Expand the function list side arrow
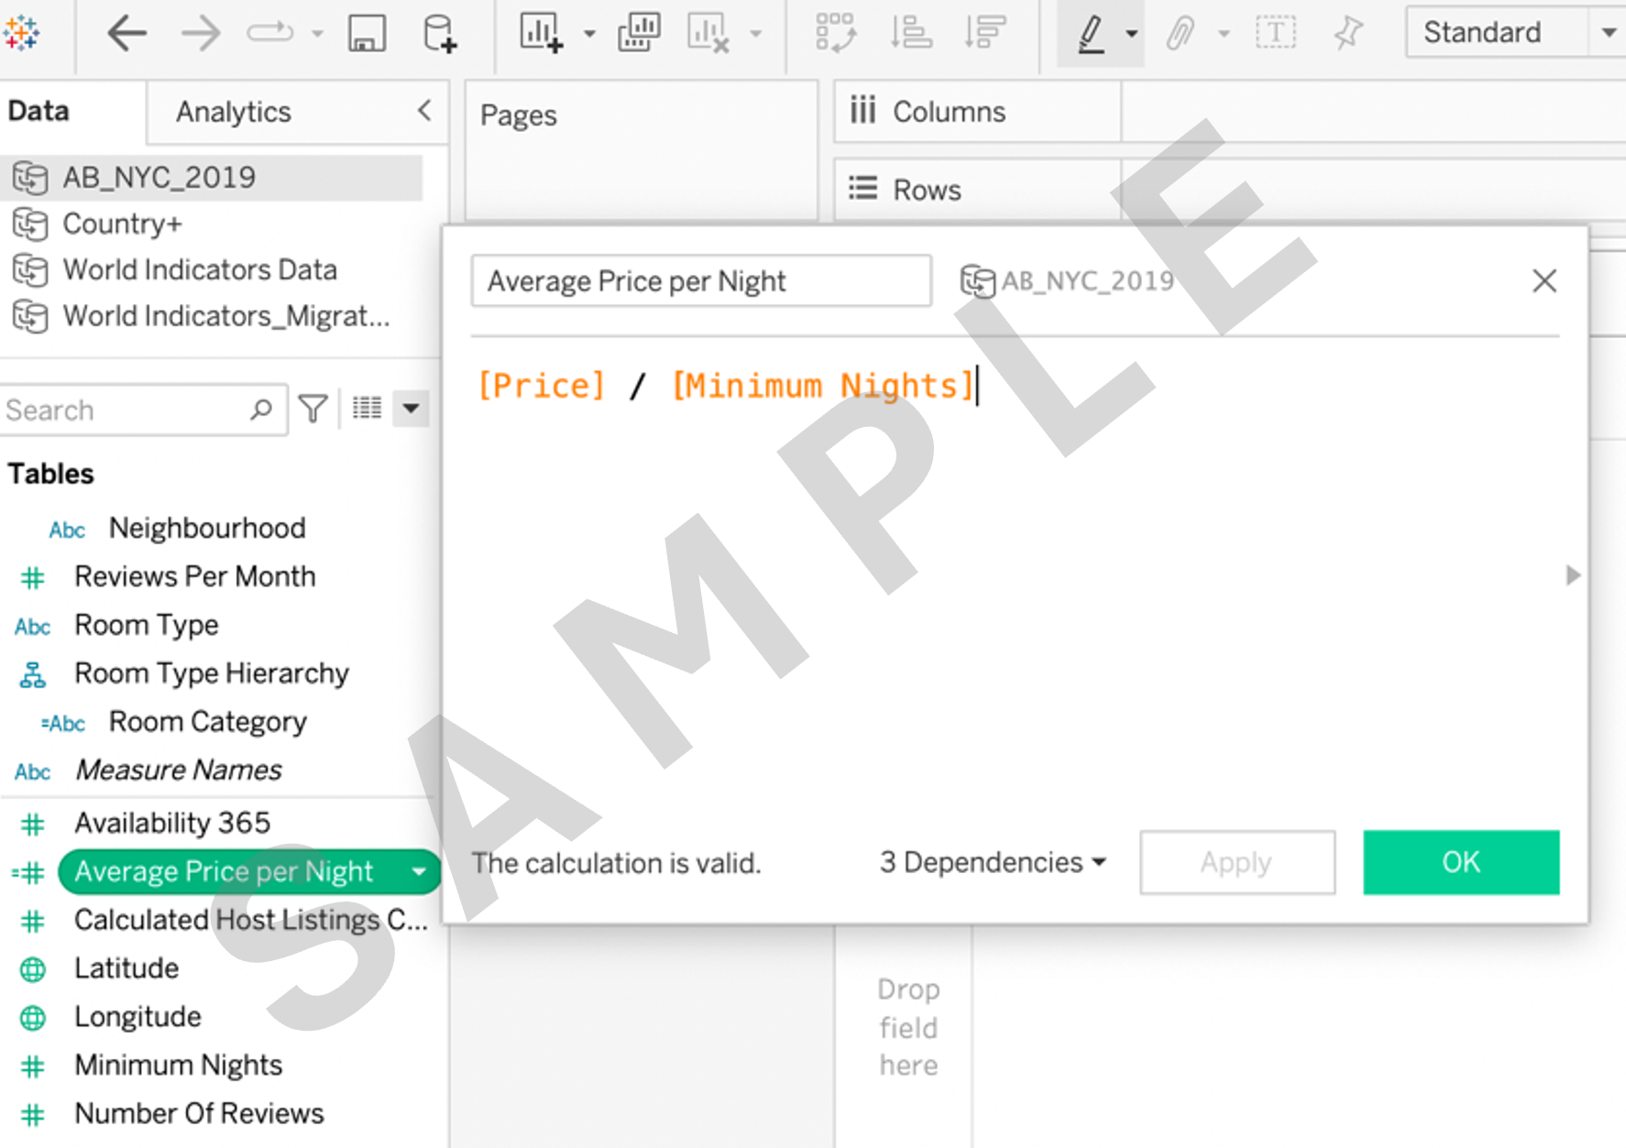Image resolution: width=1626 pixels, height=1148 pixels. pos(1573,575)
